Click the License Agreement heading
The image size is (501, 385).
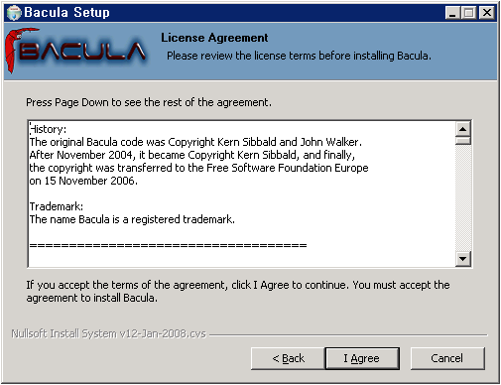click(214, 38)
